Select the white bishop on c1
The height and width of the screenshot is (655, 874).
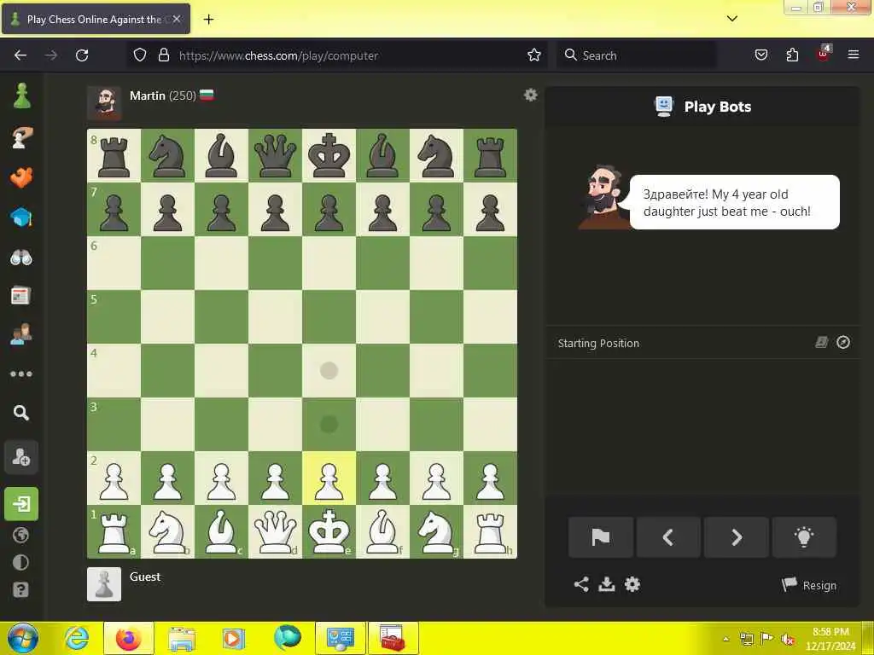point(221,532)
